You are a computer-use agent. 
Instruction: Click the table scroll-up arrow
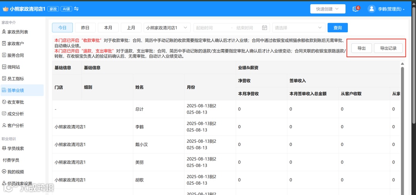pos(402,64)
